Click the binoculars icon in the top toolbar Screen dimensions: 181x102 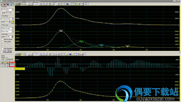tap(67, 4)
